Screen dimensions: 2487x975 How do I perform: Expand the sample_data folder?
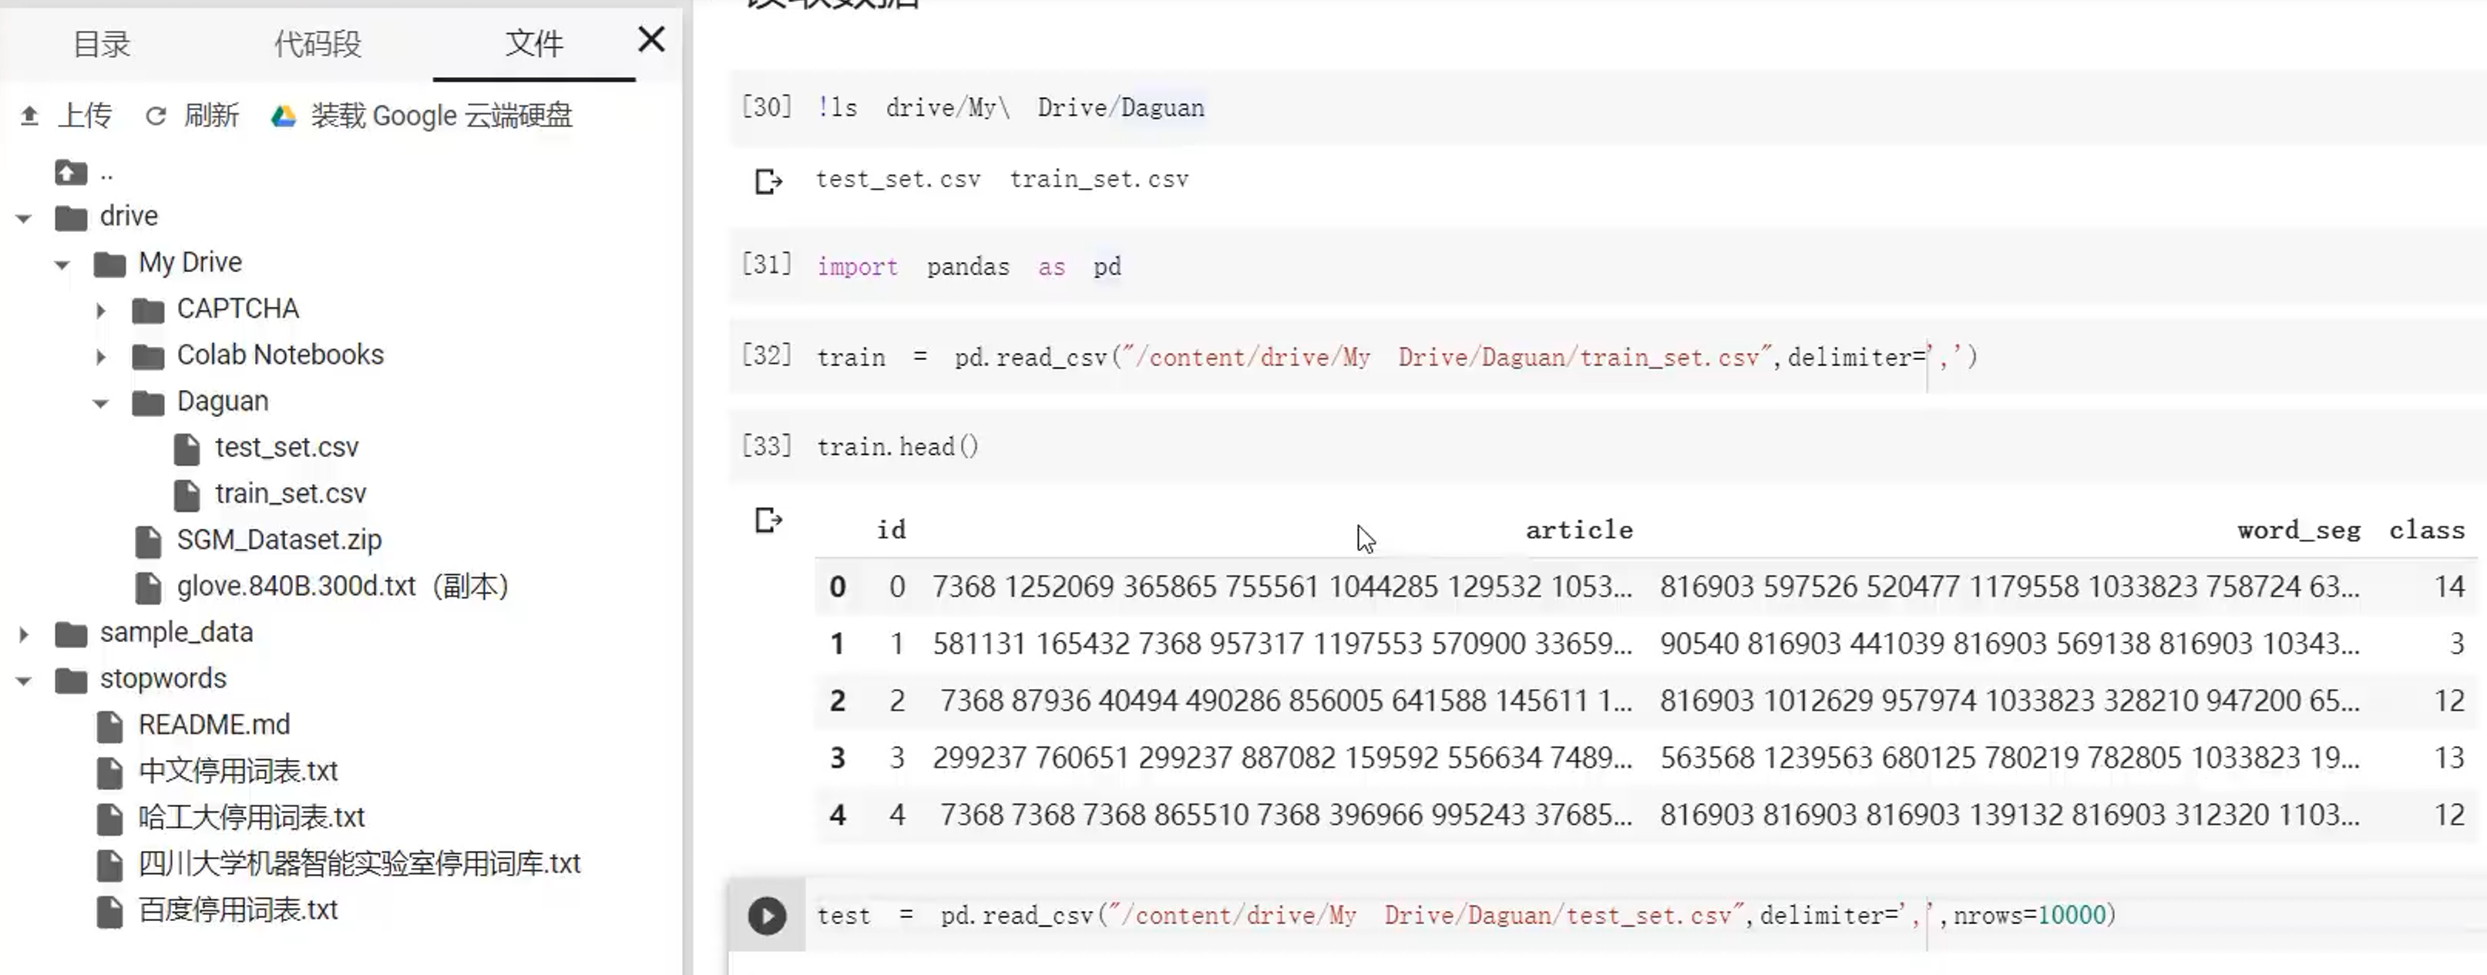[x=24, y=634]
